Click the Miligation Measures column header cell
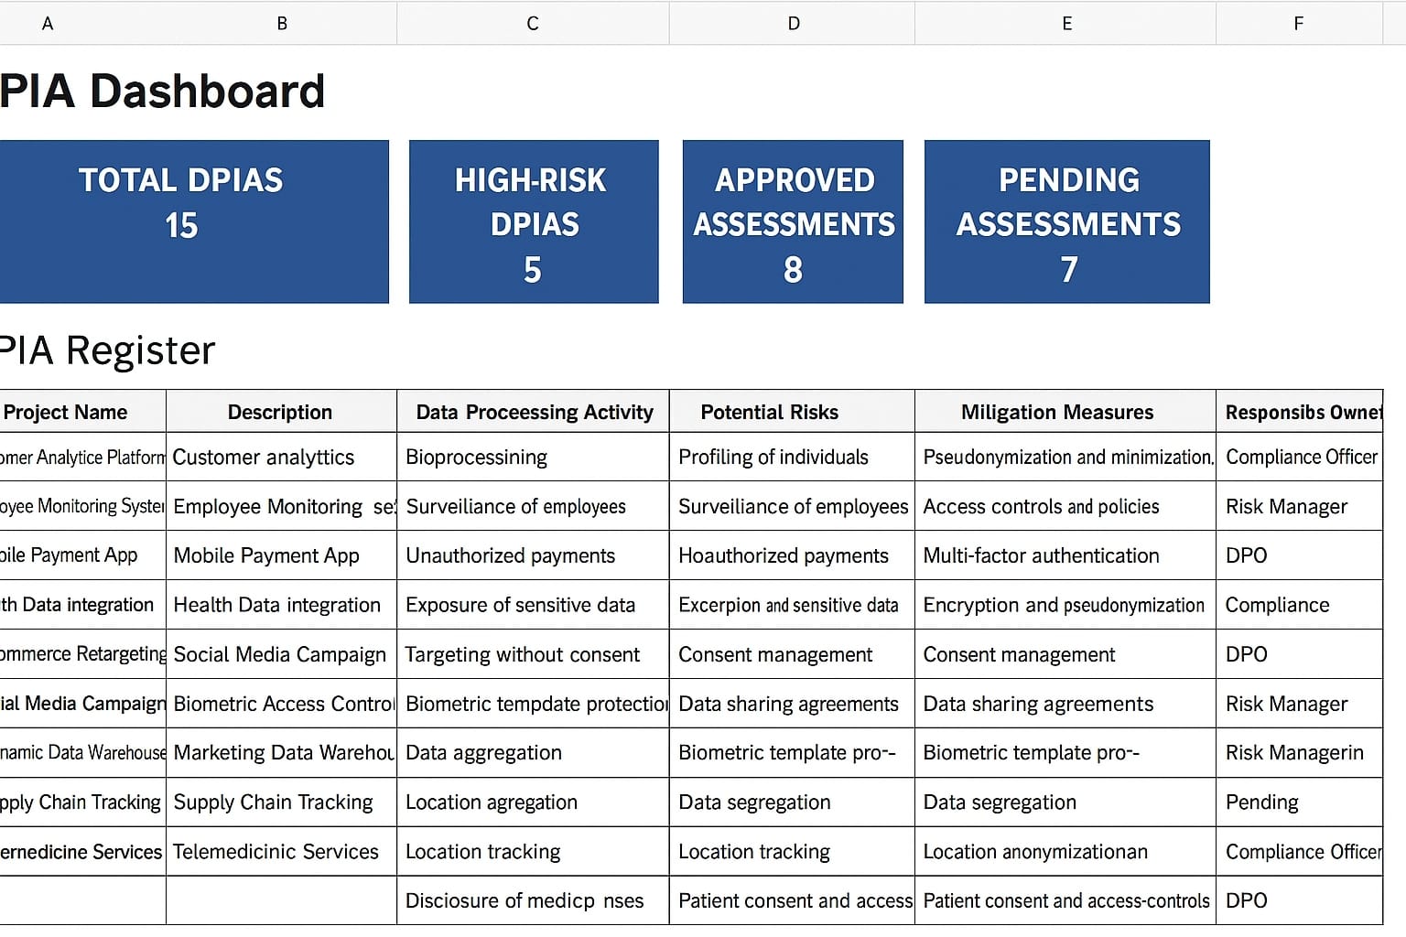1406x937 pixels. [1065, 412]
